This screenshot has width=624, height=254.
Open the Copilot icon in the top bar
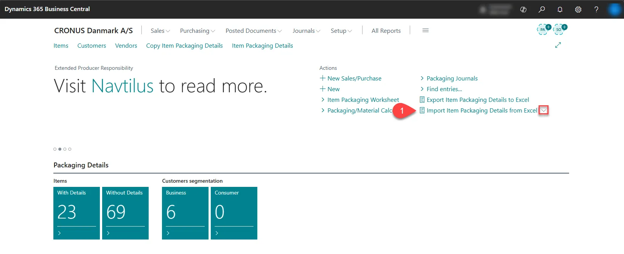pos(523,10)
